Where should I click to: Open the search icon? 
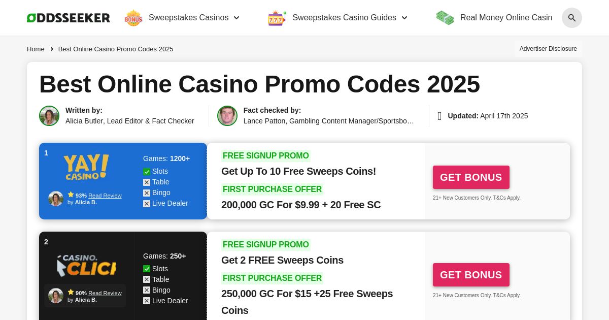[571, 18]
